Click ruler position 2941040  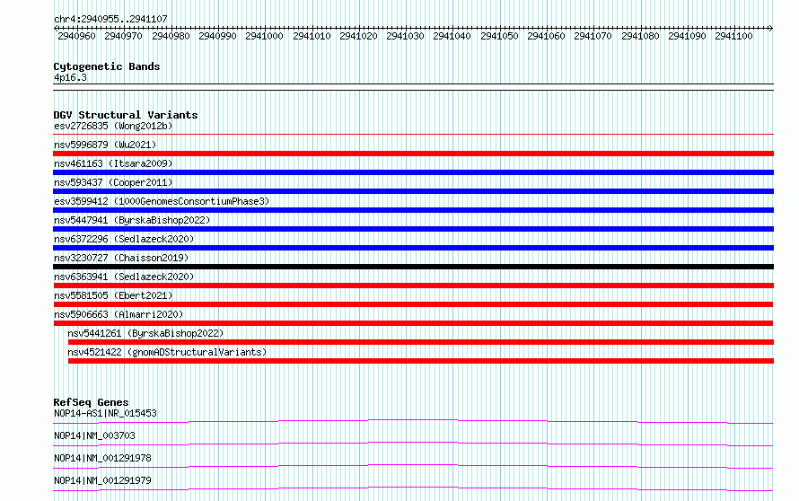pos(452,36)
